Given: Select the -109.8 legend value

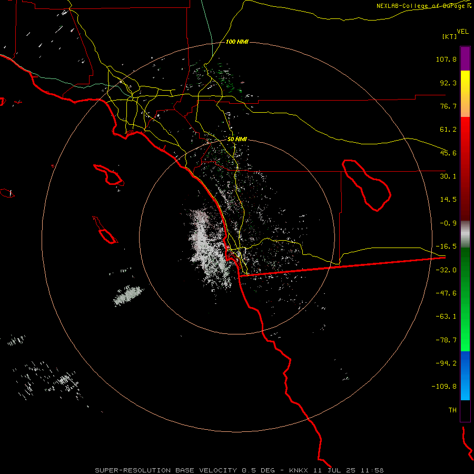Looking at the screenshot, I should (x=444, y=386).
